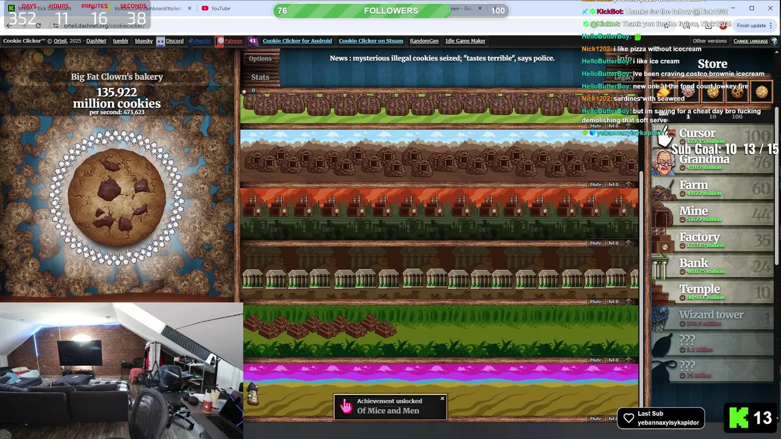Click the wizard tower sprite in its row
Image resolution: width=781 pixels, height=439 pixels.
point(253,394)
